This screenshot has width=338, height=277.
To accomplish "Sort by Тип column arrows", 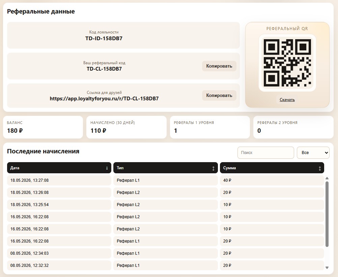I will [x=214, y=169].
